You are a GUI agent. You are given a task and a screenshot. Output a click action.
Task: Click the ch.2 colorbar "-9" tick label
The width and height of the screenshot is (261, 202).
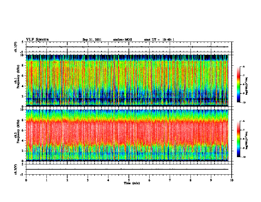[x=243, y=148]
